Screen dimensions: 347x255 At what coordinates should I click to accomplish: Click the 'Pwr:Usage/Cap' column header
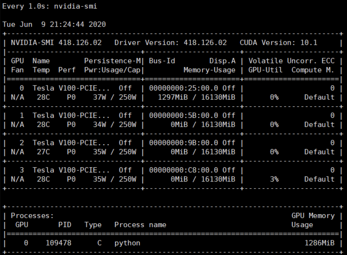click(112, 70)
